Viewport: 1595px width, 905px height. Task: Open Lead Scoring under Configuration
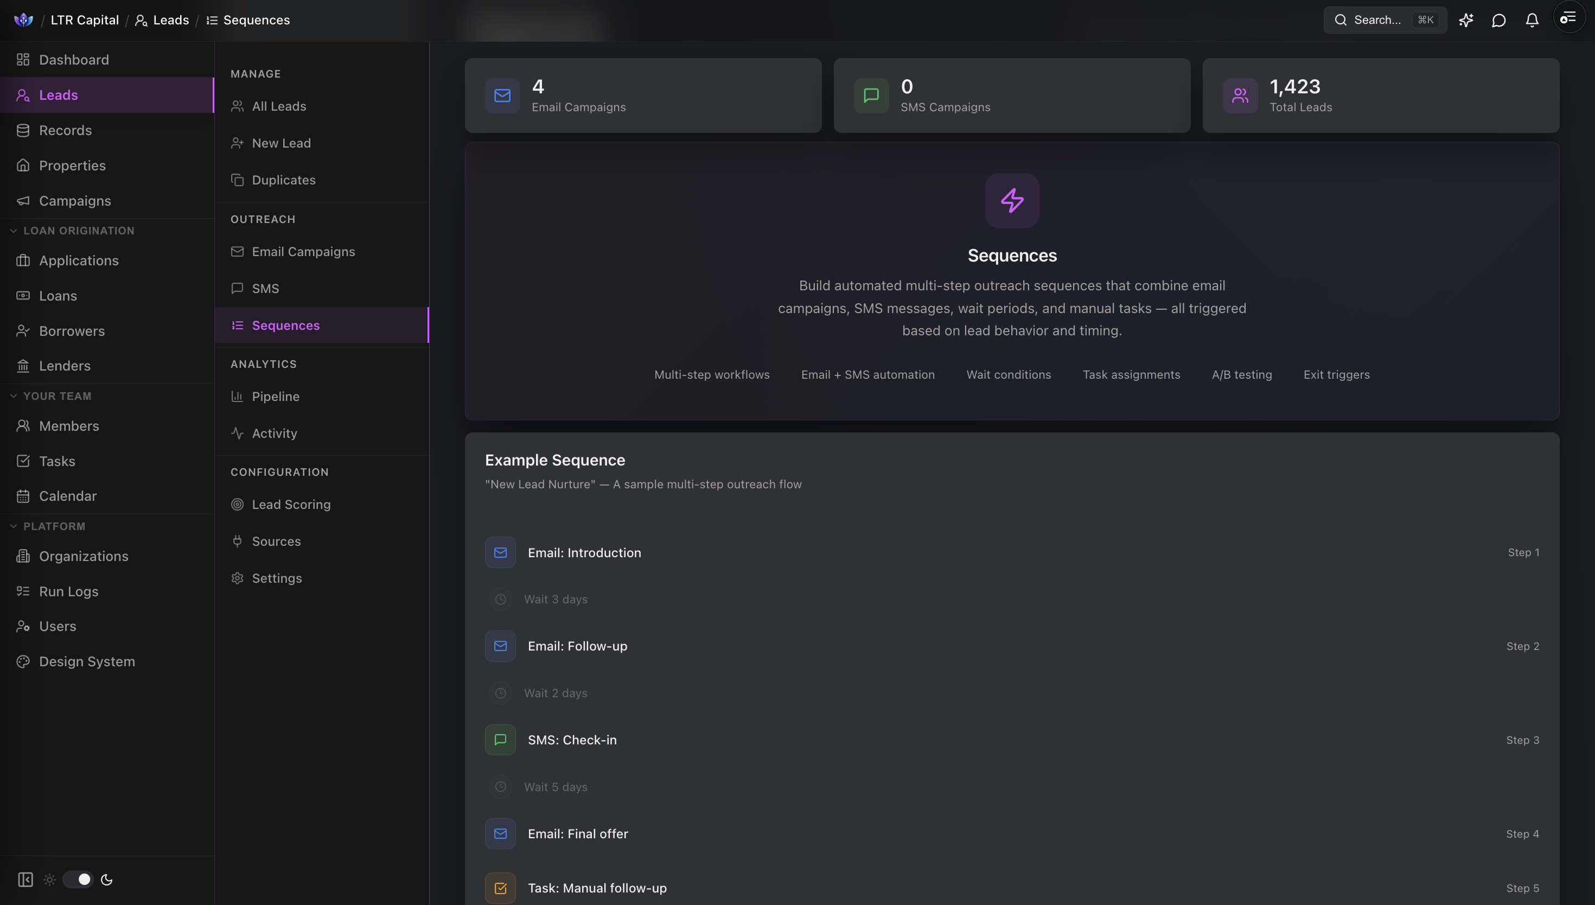coord(291,504)
